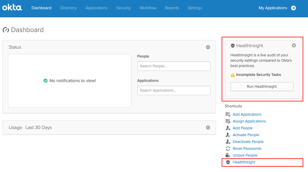Click the HealthInsight live audit description
The width and height of the screenshot is (308, 172).
tap(261, 60)
